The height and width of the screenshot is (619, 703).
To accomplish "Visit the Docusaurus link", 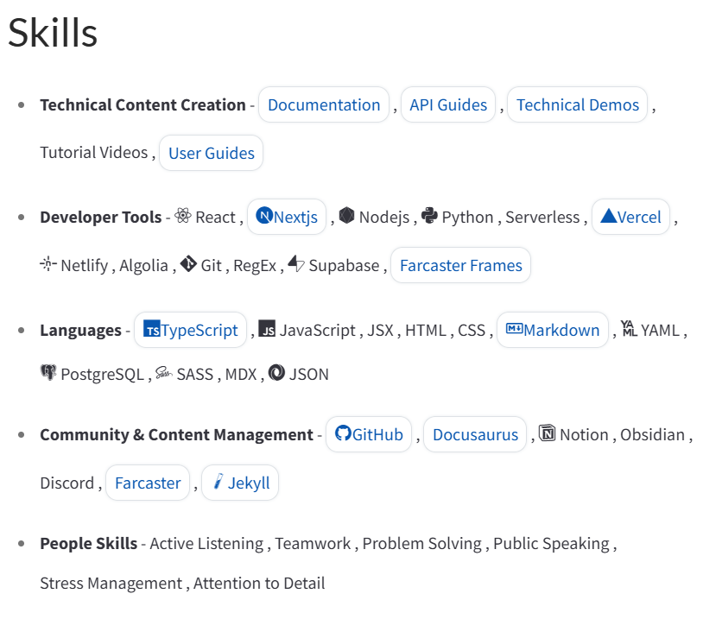I will click(x=475, y=434).
